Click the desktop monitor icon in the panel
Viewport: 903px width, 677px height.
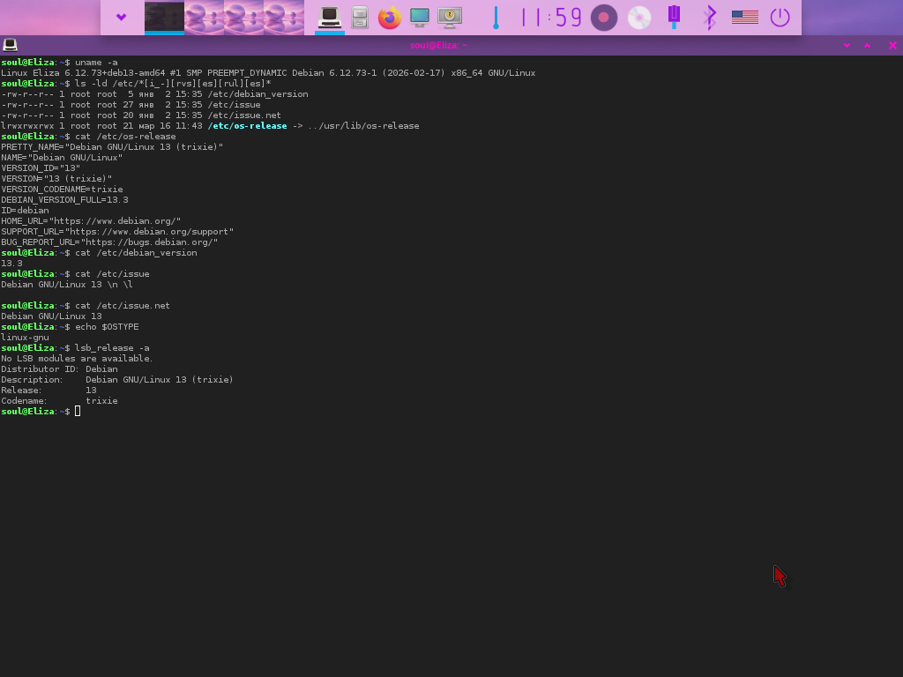(420, 17)
